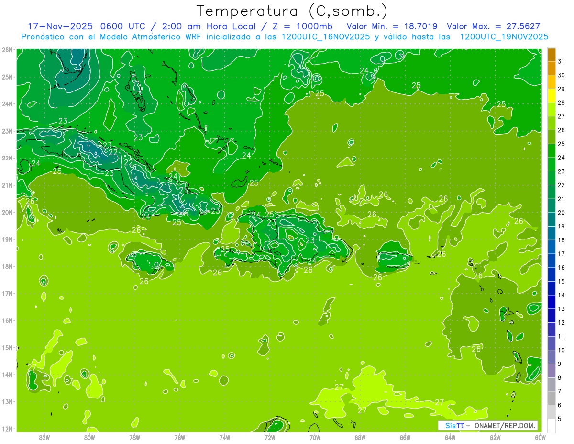This screenshot has width=574, height=444.
Task: Click the latitude axis label '23N'
Action: tap(7, 131)
